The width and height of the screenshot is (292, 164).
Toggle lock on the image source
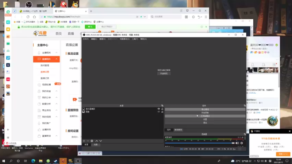click(162, 112)
